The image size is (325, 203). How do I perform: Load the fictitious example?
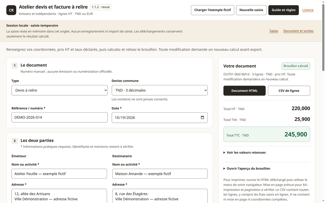coord(212,10)
